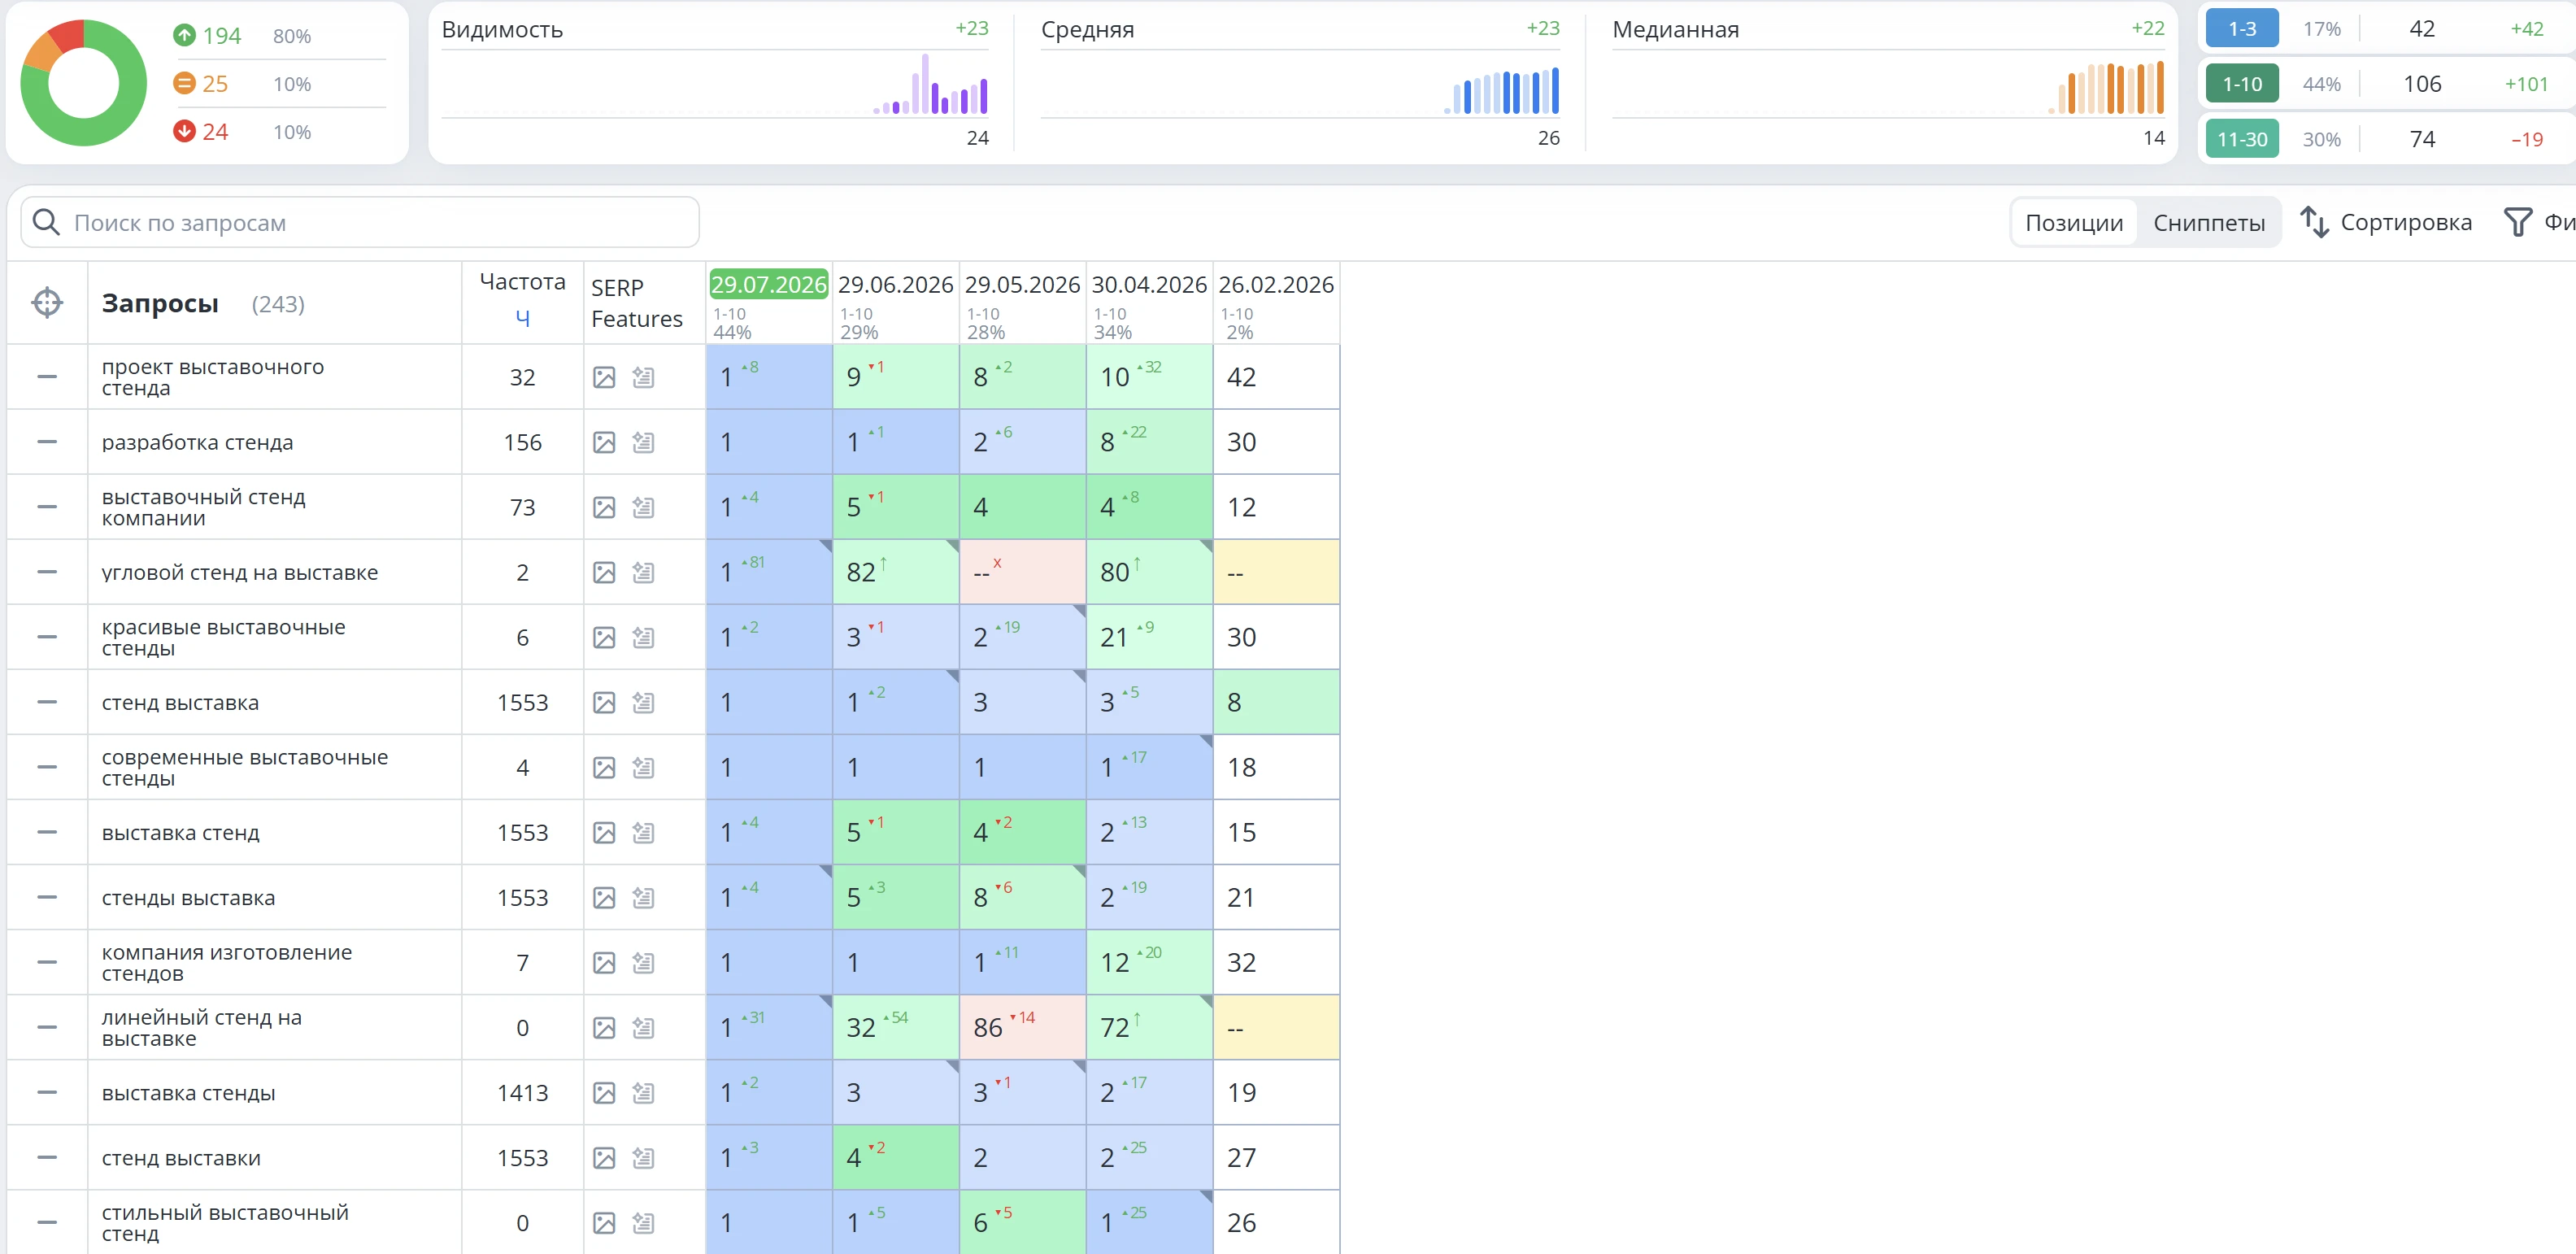2576x1254 pixels.
Task: Click the green up-arrow icon next to 194
Action: [184, 35]
